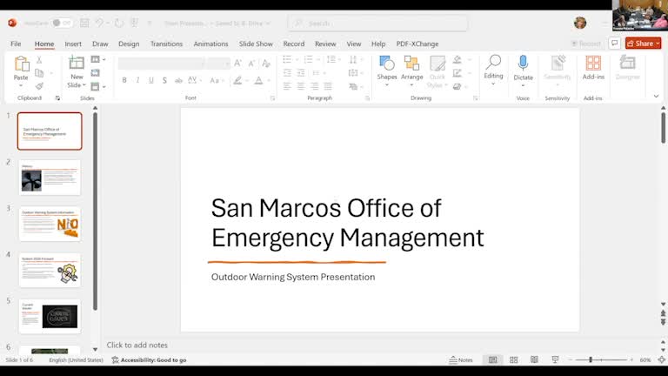Toggle the AutoSave switch
Screen dimensions: 668x376
click(x=61, y=23)
